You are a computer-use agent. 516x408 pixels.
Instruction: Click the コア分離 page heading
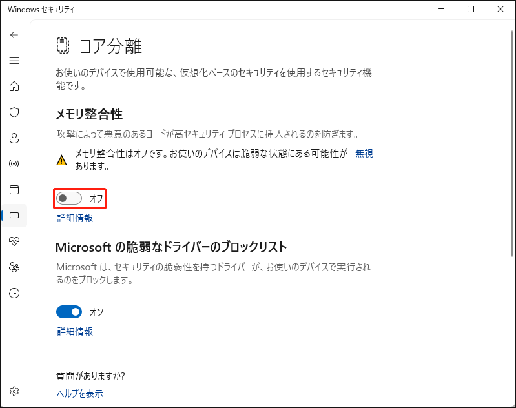click(x=111, y=46)
